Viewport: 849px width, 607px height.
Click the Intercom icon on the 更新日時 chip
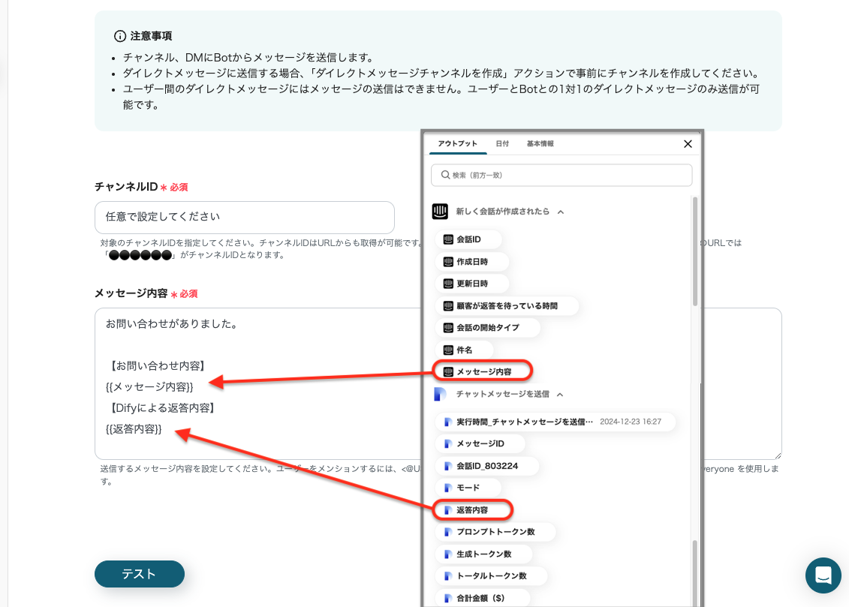pyautogui.click(x=448, y=284)
